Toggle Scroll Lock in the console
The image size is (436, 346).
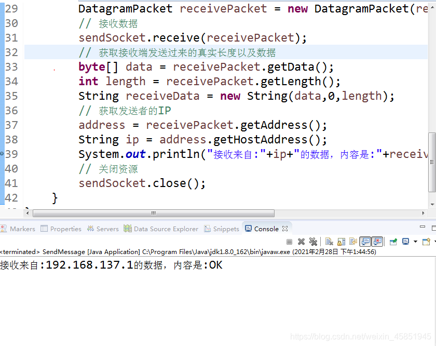tap(341, 242)
